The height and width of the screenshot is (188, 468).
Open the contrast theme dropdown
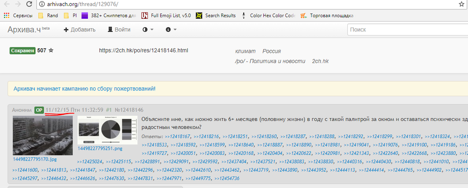[148, 29]
